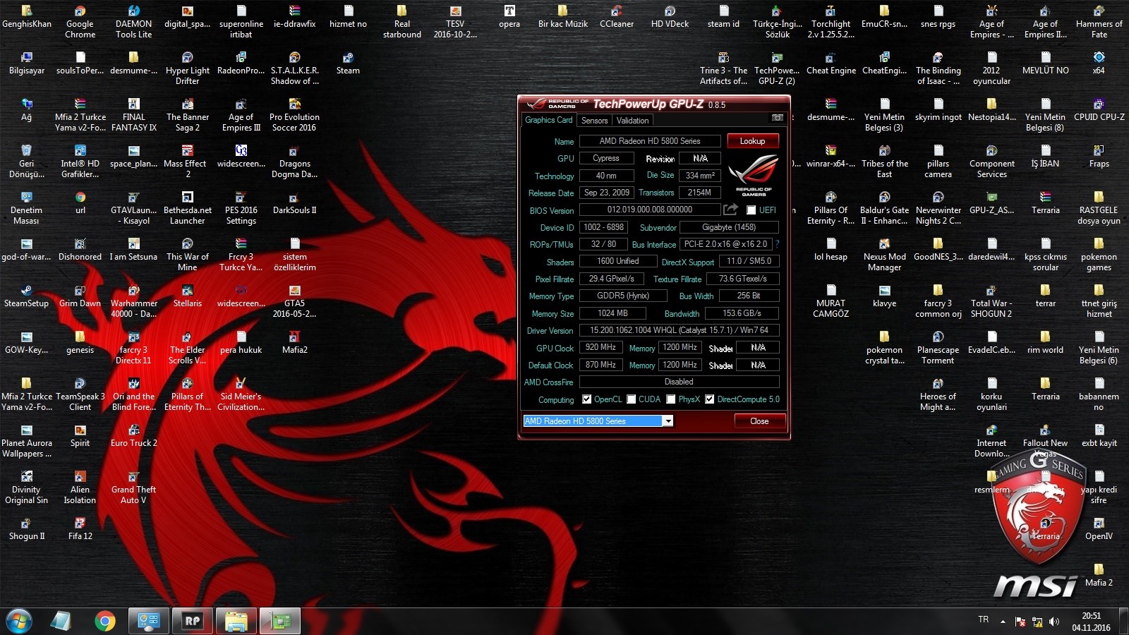
Task: Select the Torchlight desktop icon
Action: pos(831,20)
